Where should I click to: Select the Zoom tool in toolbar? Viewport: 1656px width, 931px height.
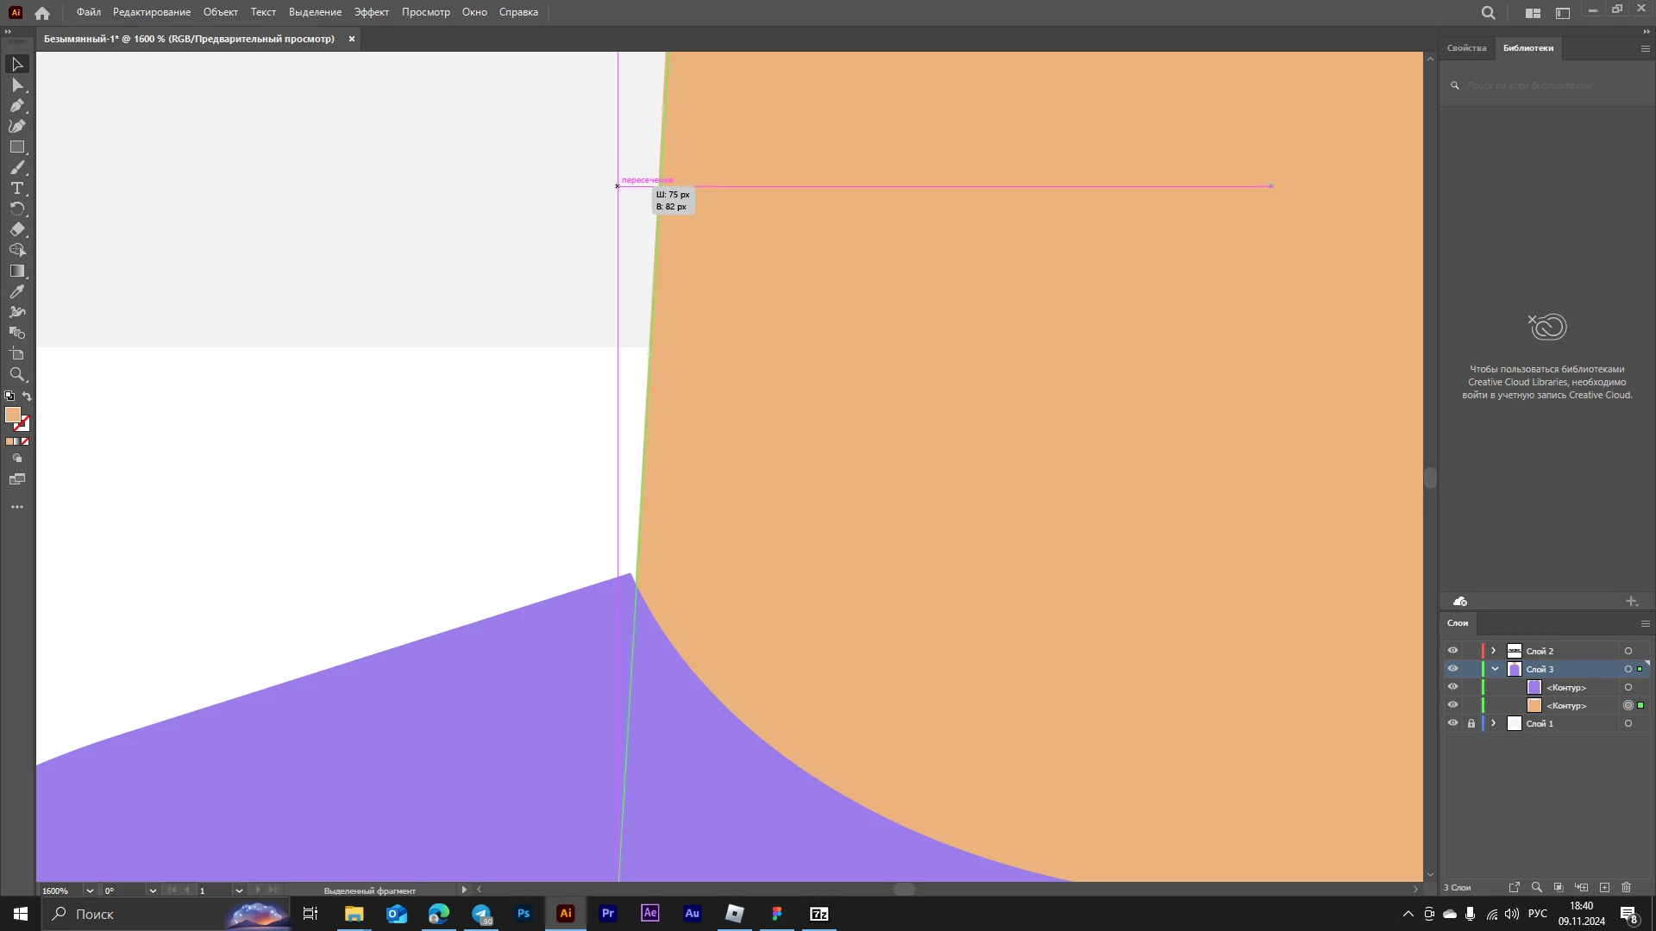pyautogui.click(x=17, y=375)
